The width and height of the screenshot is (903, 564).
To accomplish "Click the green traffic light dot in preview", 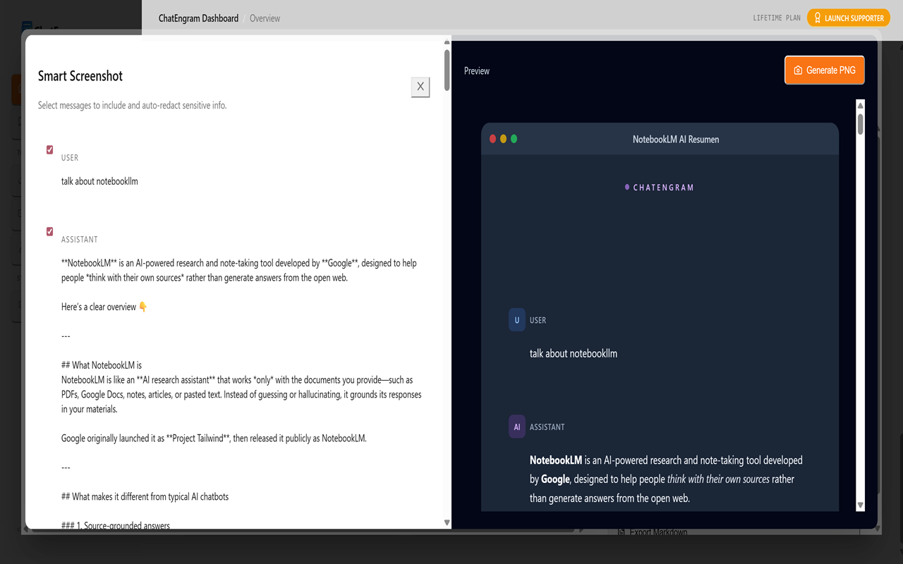I will [x=514, y=139].
